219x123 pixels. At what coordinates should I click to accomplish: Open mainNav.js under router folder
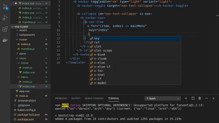pos(30,49)
